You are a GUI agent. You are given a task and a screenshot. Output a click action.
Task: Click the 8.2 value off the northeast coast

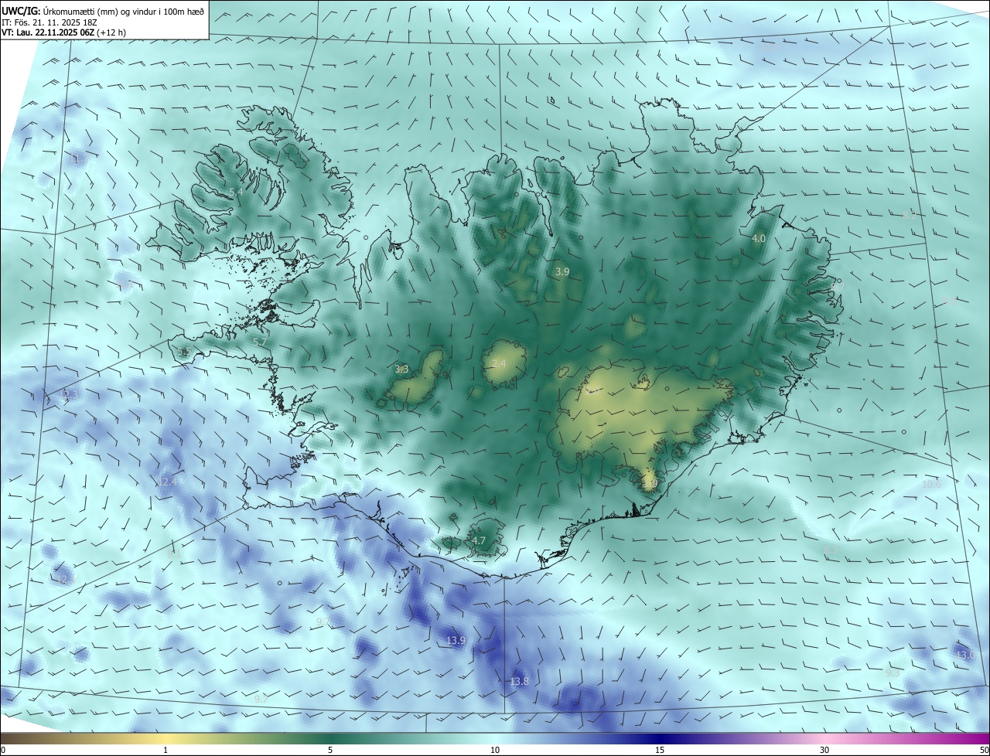click(910, 216)
